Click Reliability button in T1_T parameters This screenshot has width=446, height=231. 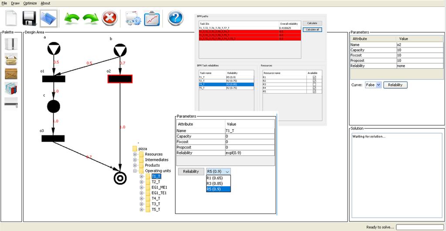pos(191,171)
